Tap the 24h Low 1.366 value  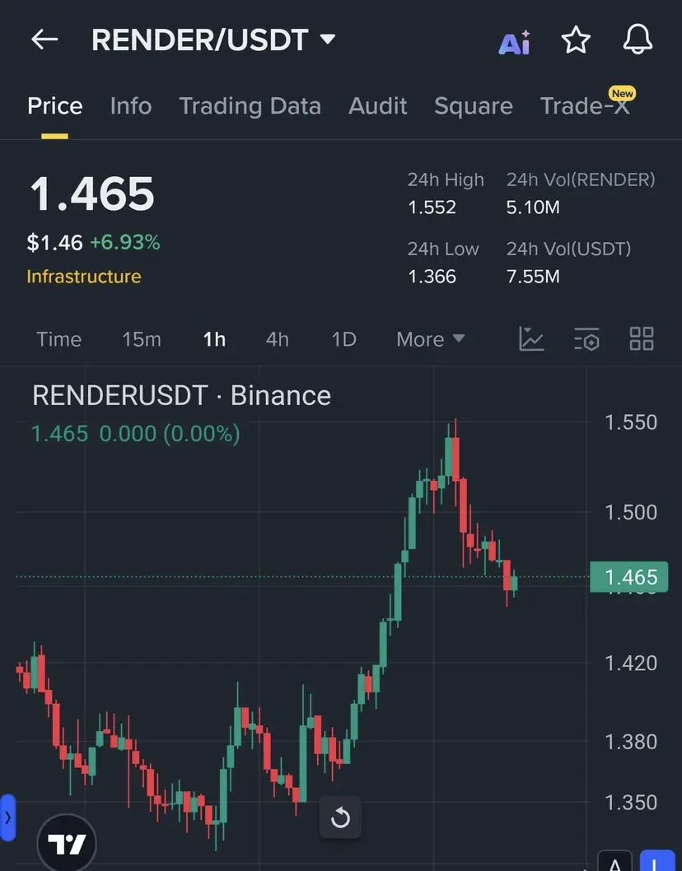[x=432, y=276]
